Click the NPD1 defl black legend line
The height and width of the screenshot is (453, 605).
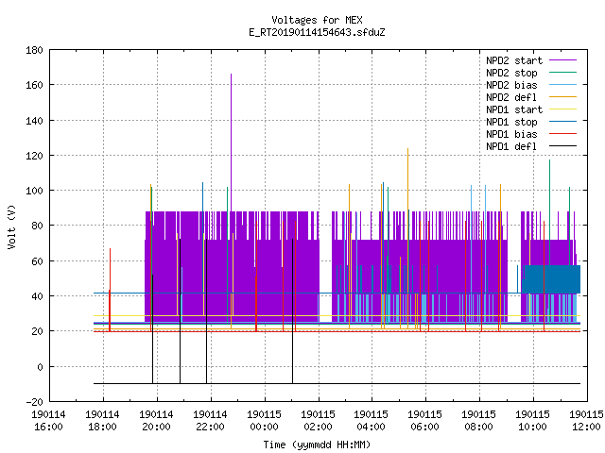pos(562,146)
